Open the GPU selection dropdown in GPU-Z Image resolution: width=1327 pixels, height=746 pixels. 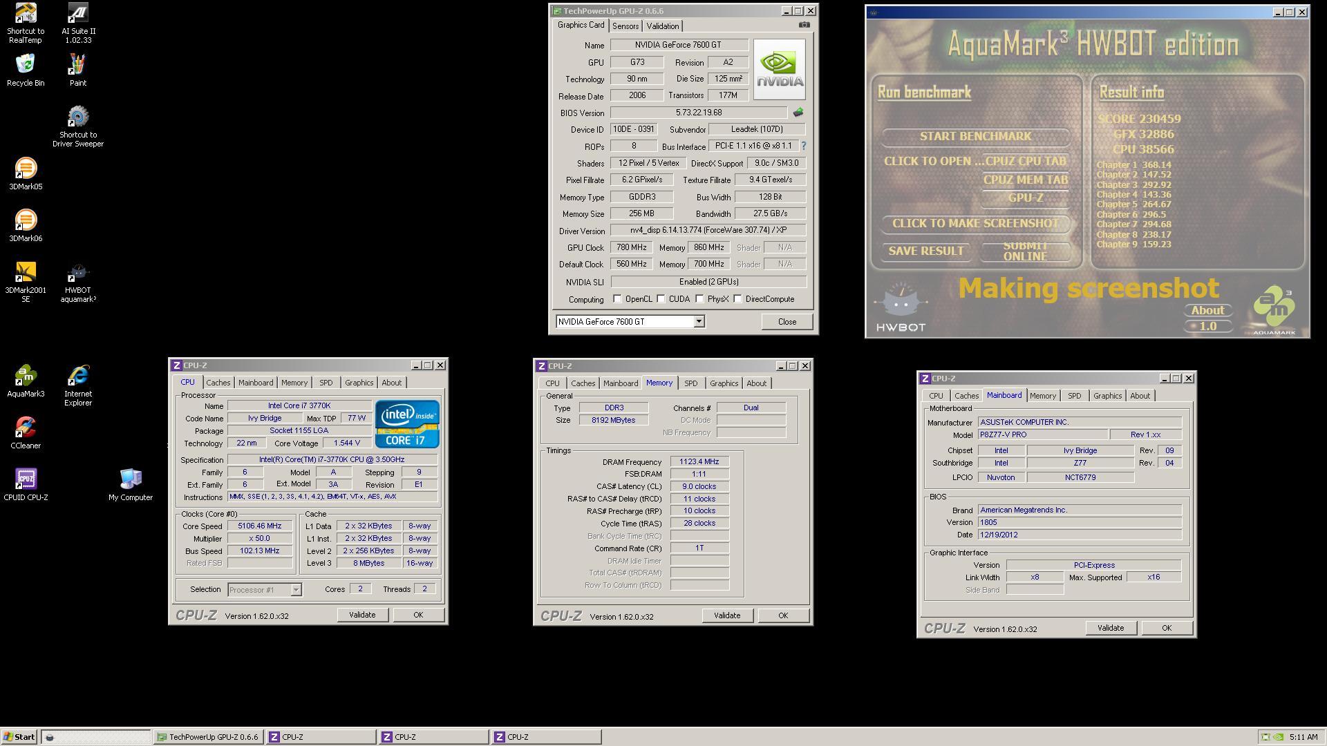point(699,321)
